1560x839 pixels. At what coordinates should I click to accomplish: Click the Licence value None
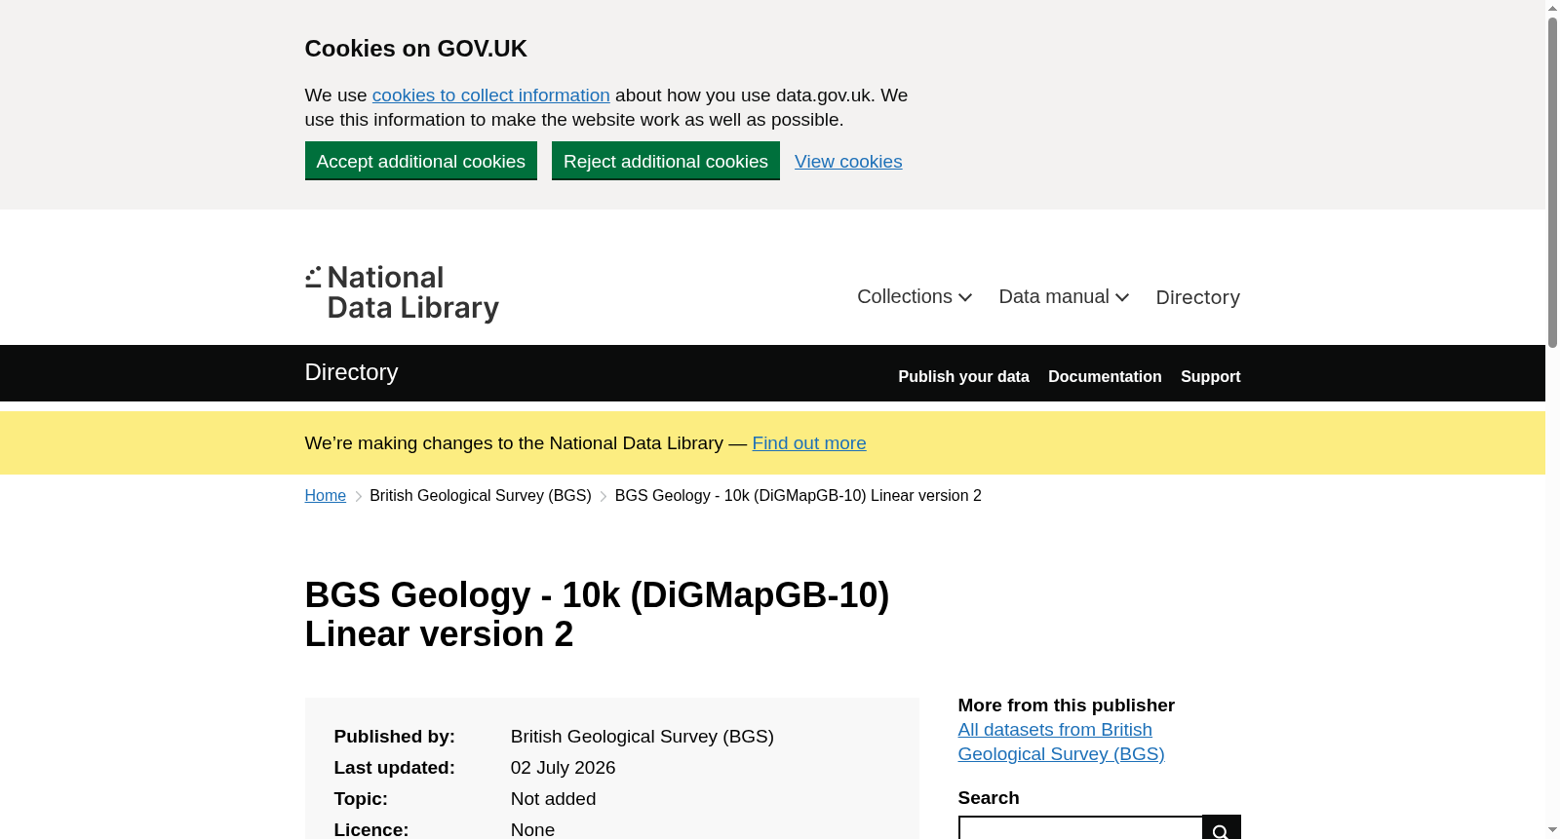click(532, 829)
